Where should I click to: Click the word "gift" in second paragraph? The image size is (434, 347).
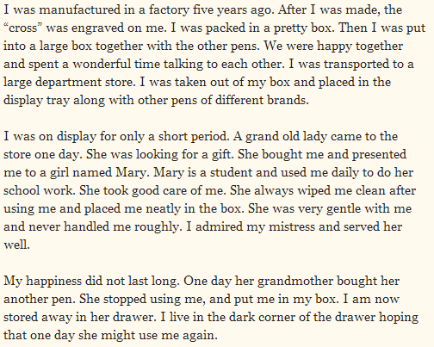222,155
